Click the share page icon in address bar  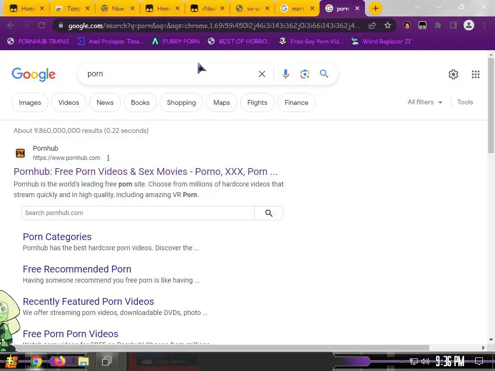(372, 25)
